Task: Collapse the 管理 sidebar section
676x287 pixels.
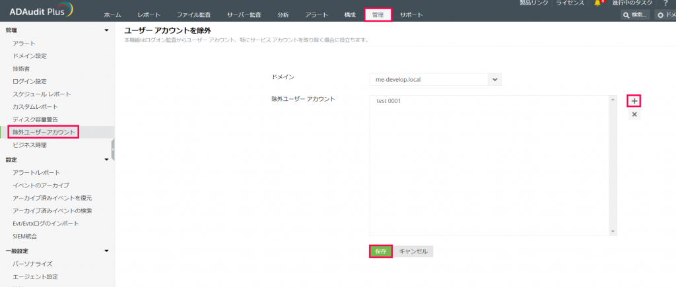Action: pyautogui.click(x=107, y=30)
